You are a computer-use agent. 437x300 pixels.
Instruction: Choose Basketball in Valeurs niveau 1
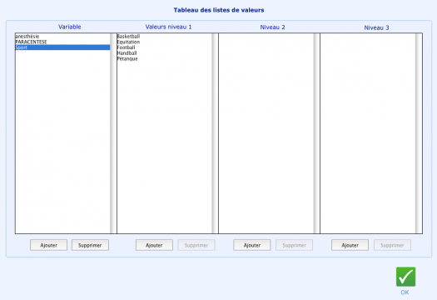pyautogui.click(x=165, y=37)
